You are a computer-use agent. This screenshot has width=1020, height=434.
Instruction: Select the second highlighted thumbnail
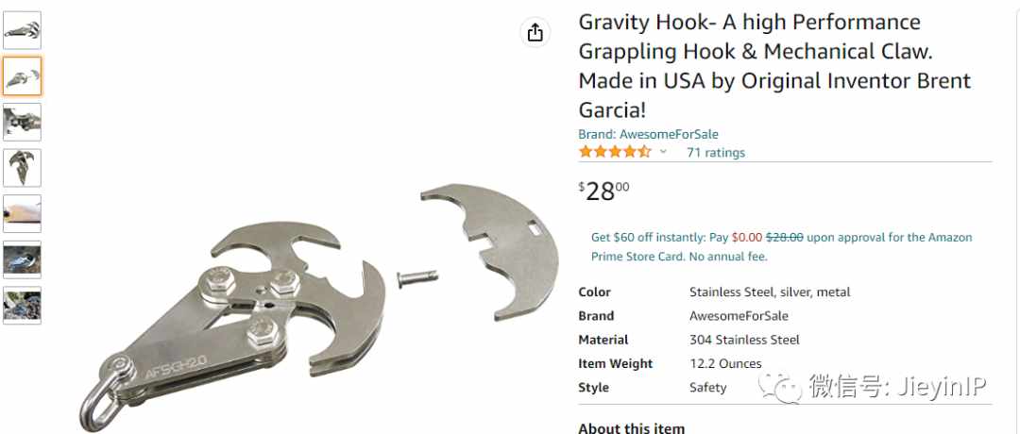(22, 76)
